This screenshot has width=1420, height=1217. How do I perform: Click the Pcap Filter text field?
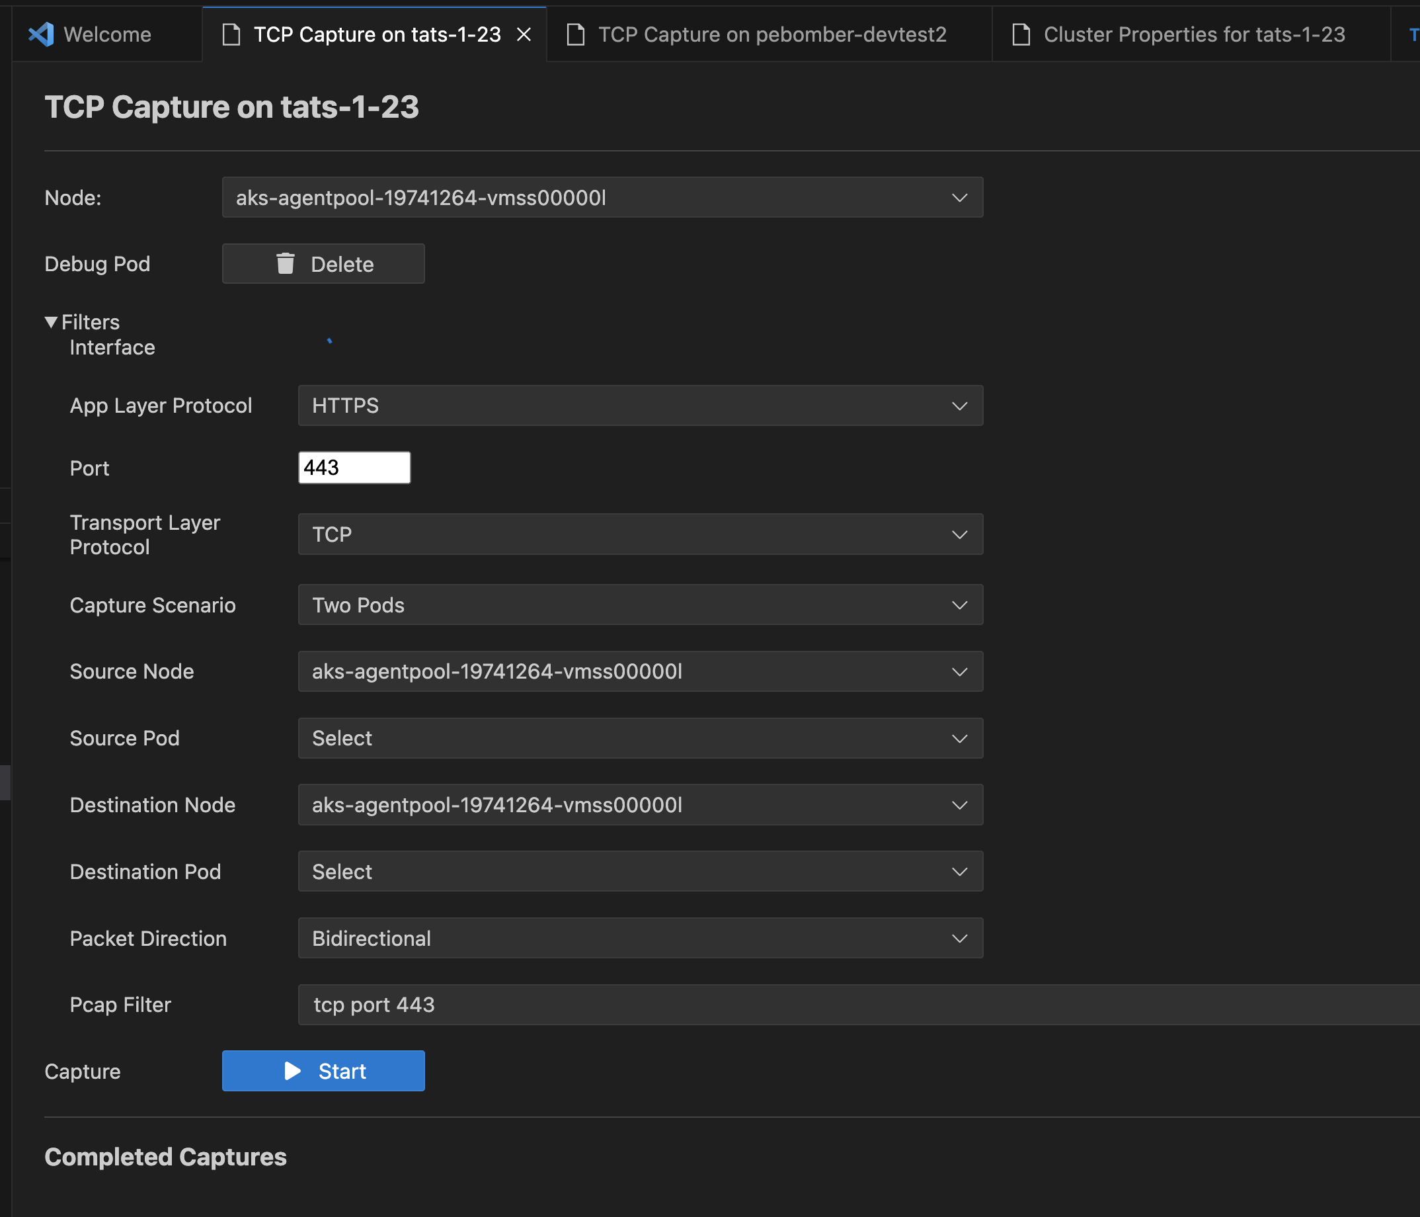[859, 1005]
